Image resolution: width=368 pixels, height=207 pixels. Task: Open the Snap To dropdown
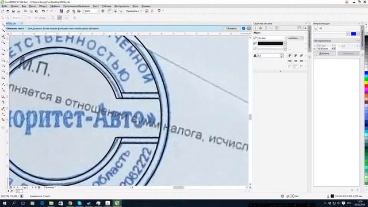point(133,11)
